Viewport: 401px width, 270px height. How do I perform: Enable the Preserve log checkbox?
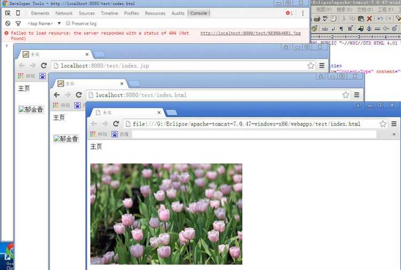pos(68,23)
